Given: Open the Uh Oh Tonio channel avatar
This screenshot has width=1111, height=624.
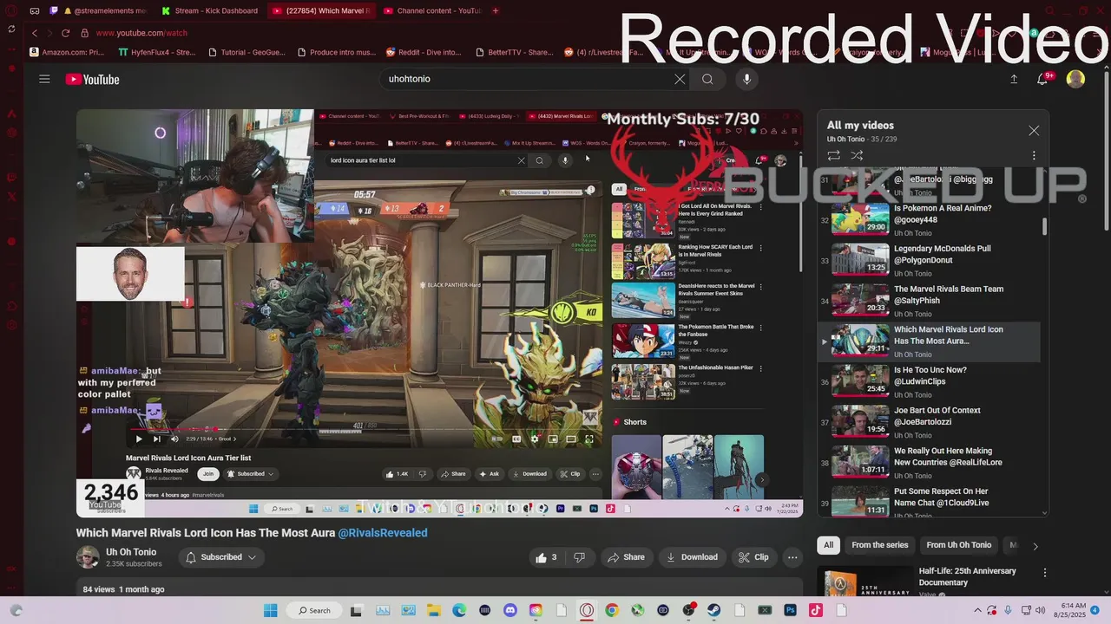Looking at the screenshot, I should point(88,557).
